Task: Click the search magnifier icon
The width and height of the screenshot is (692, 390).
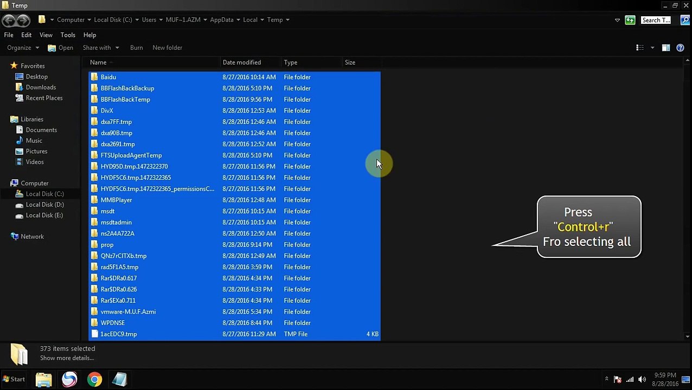Action: (x=685, y=20)
